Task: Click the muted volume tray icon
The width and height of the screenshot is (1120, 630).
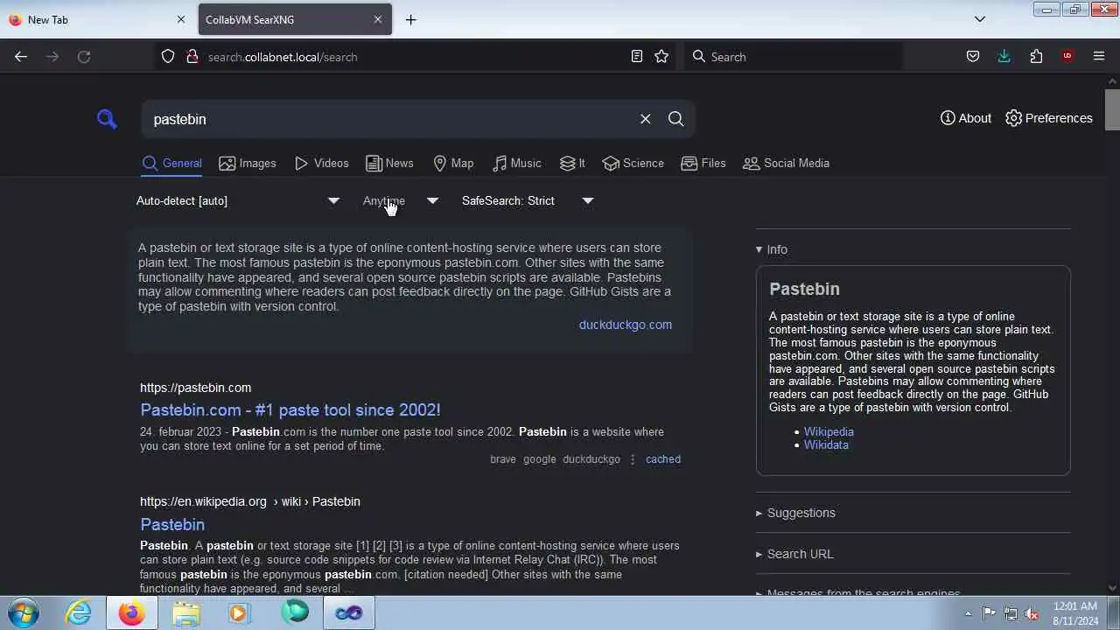Action: coord(1032,613)
